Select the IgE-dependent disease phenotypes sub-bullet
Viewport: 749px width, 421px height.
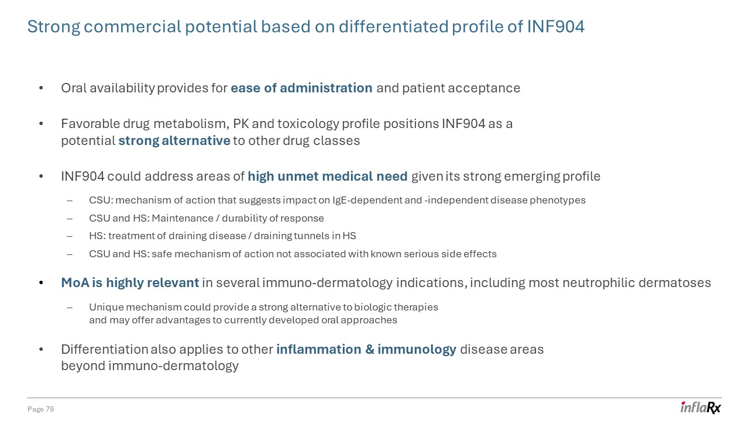[x=337, y=201]
